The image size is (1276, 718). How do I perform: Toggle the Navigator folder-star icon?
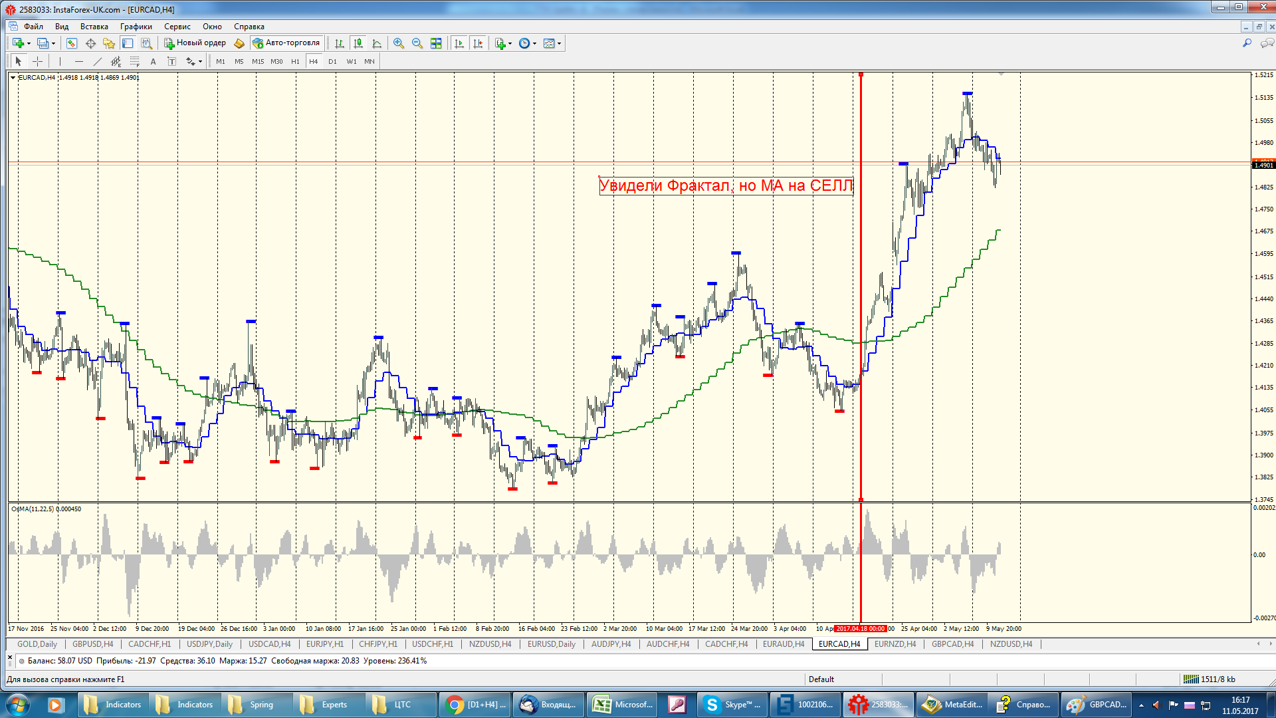click(109, 43)
